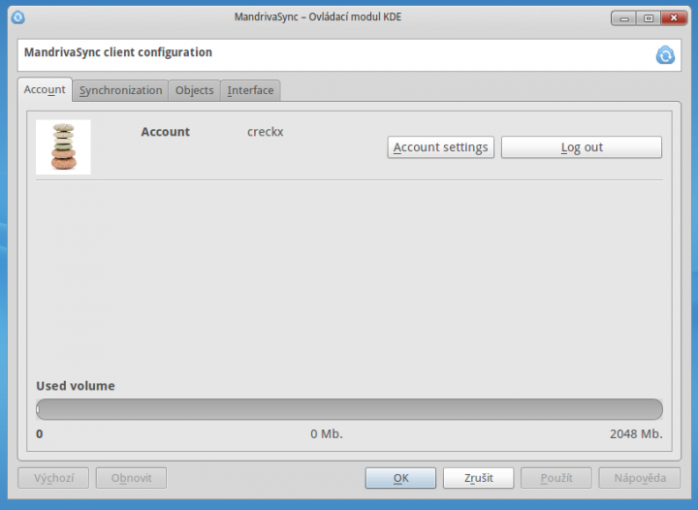Click the 2048 Mb. capacity label
Image resolution: width=698 pixels, height=510 pixels.
pyautogui.click(x=636, y=434)
